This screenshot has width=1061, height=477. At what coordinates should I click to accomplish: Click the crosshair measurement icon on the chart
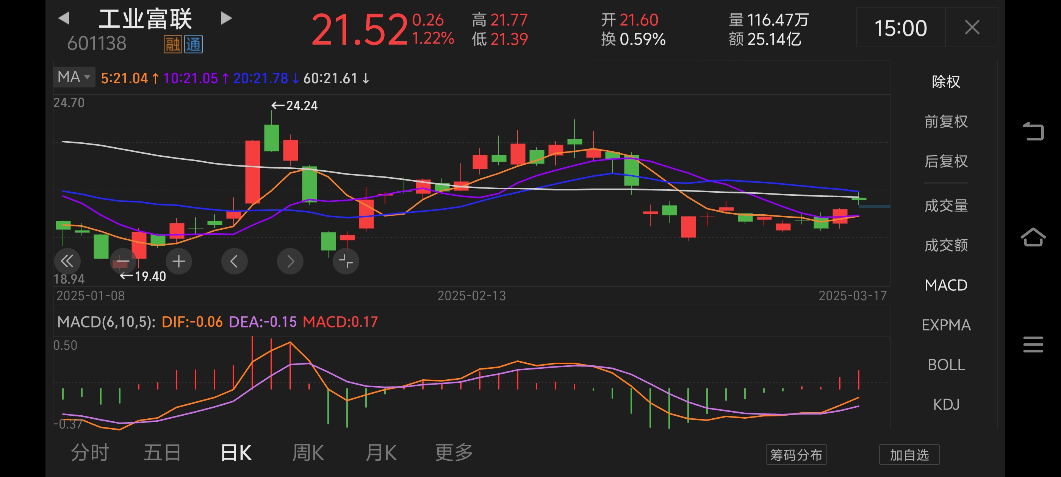click(346, 261)
